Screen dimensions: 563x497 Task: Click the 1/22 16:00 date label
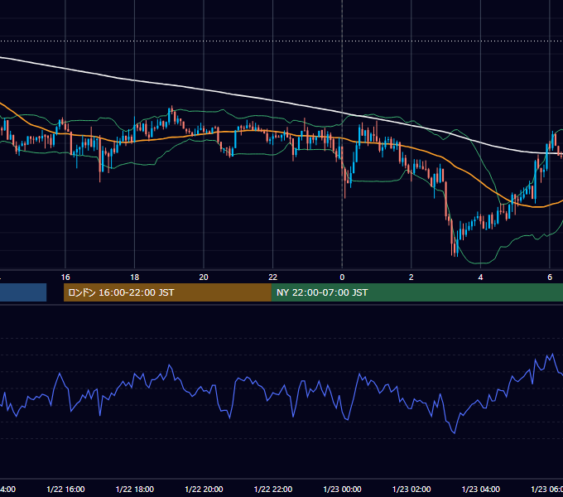point(65,489)
